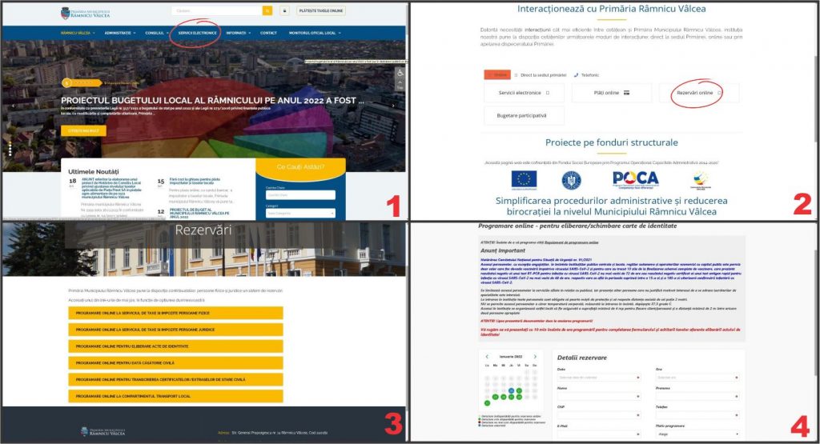Click the orange search magnifier button
Image resolution: width=820 pixels, height=444 pixels.
click(x=267, y=11)
